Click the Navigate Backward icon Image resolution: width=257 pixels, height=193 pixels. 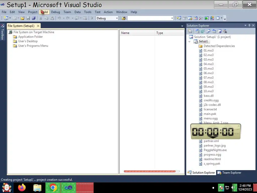77,18
